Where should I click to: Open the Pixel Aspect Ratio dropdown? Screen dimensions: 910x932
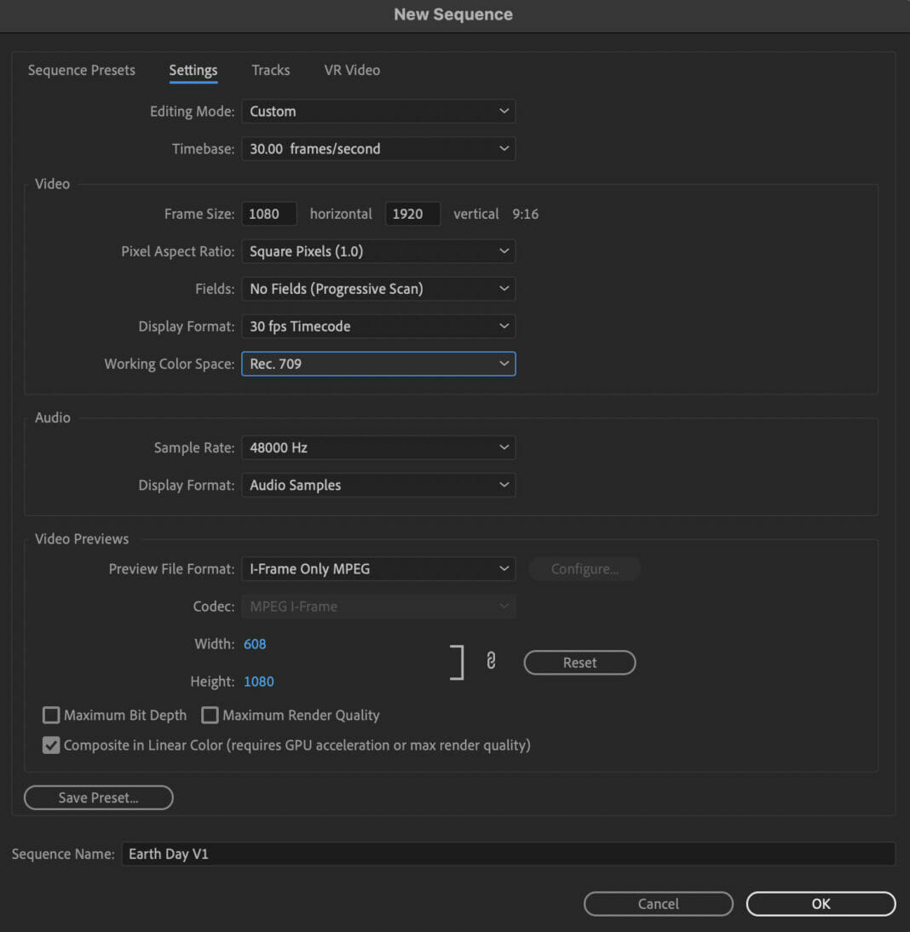click(378, 250)
